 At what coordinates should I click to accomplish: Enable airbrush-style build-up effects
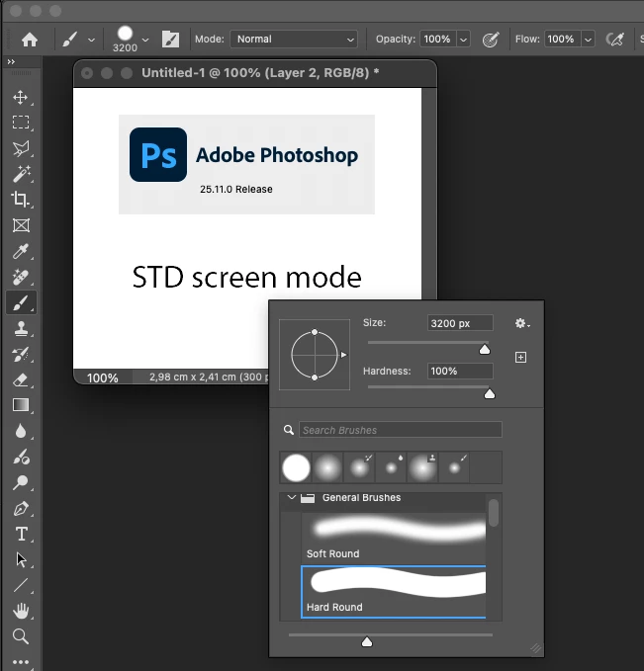click(615, 40)
